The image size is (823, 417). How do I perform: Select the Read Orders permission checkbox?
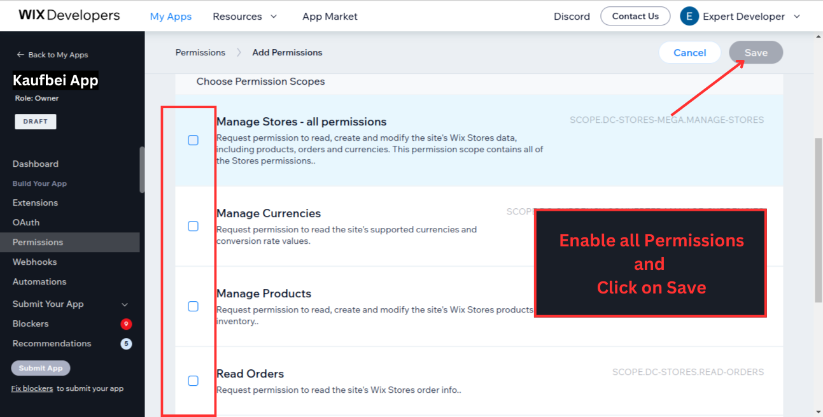point(193,381)
